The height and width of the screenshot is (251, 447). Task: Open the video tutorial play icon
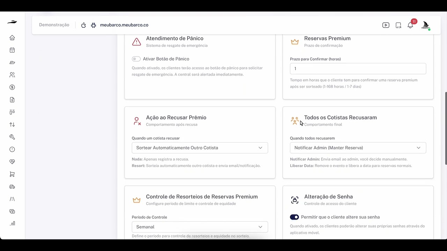[386, 25]
